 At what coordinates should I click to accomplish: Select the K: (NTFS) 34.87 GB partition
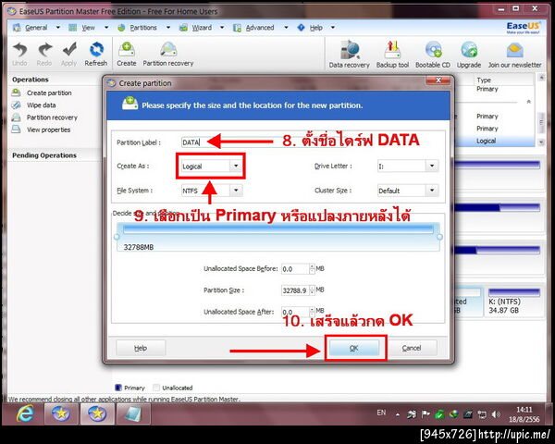514,302
